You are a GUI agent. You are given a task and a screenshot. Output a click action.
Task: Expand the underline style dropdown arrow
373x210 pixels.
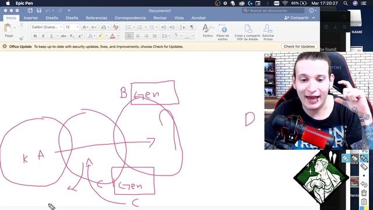pyautogui.click(x=57, y=36)
